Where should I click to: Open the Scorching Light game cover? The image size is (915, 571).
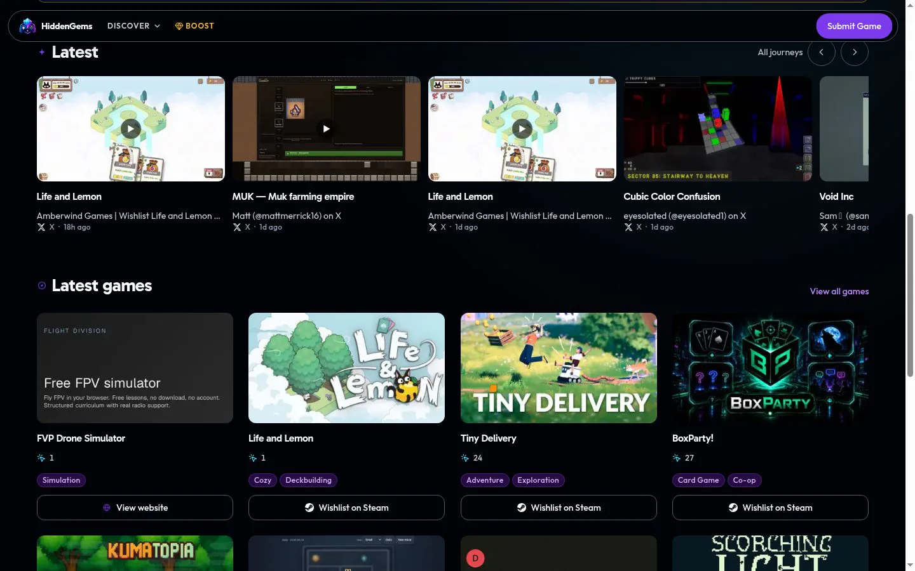[x=770, y=553]
